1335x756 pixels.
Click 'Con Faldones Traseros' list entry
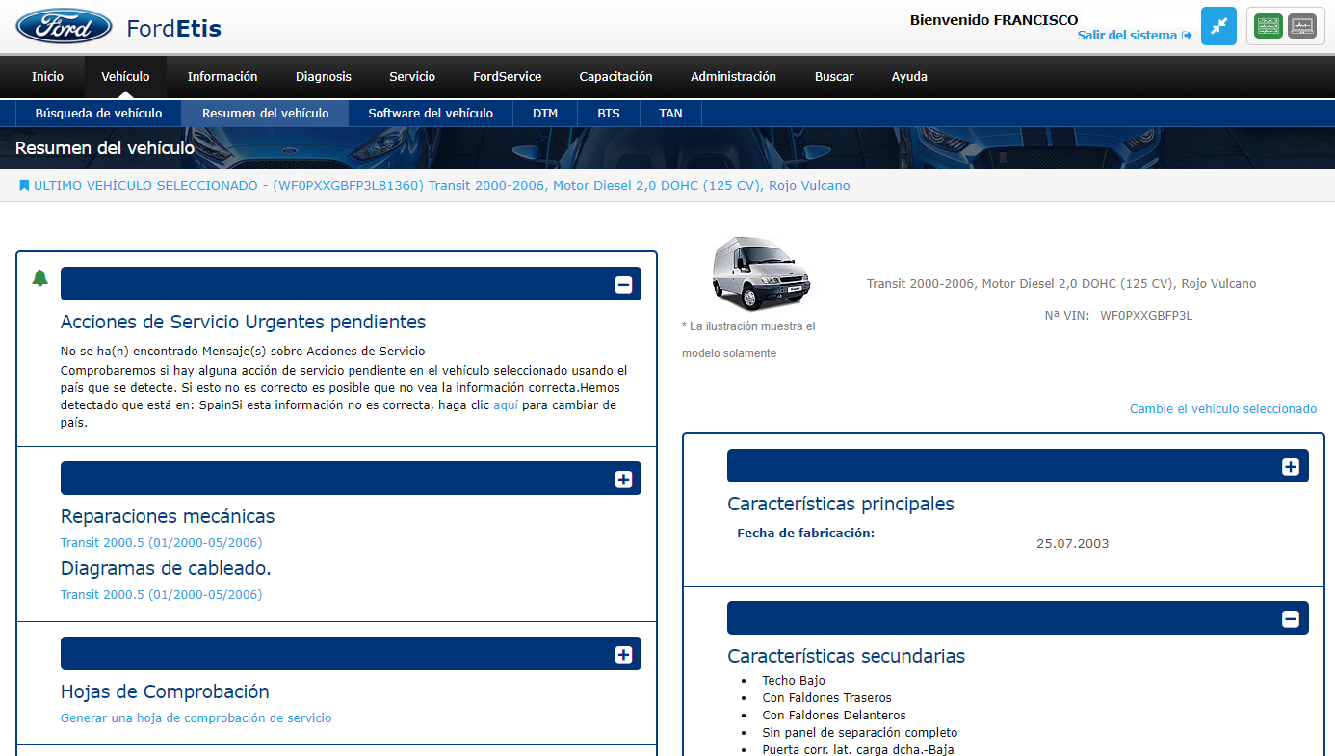[826, 697]
